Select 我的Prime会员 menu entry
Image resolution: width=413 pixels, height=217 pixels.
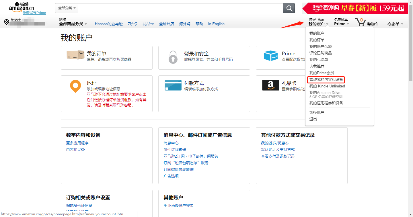pyautogui.click(x=322, y=73)
